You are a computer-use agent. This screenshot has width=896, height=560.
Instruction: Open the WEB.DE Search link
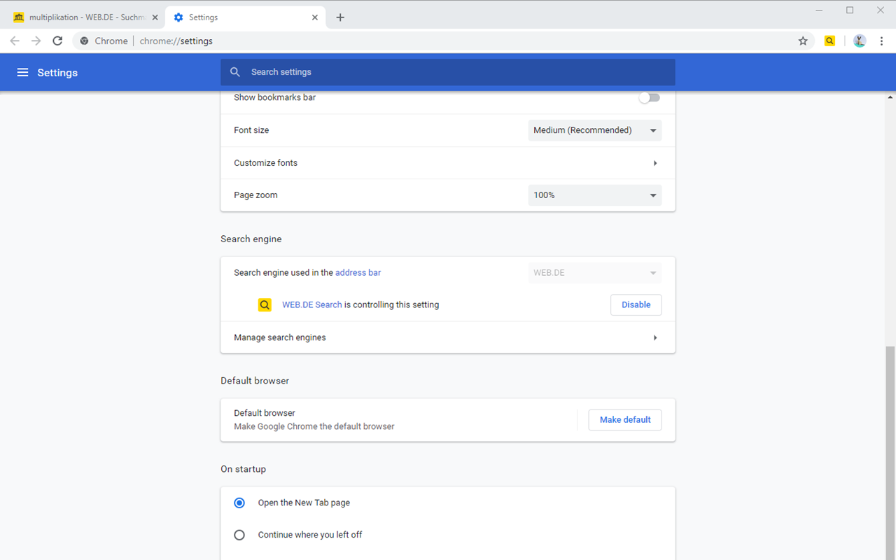point(312,305)
